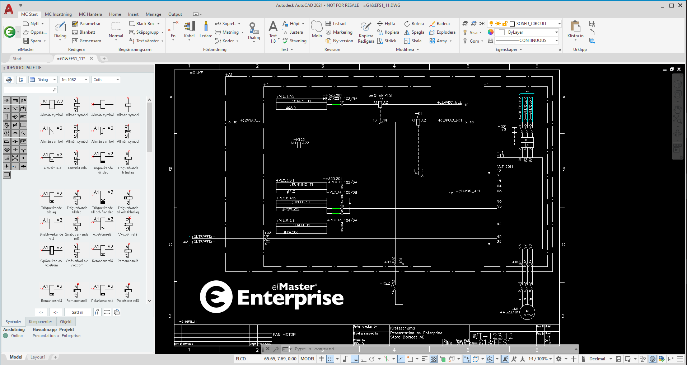Toggle grid display in status bar
Image resolution: width=687 pixels, height=365 pixels.
tap(322, 359)
